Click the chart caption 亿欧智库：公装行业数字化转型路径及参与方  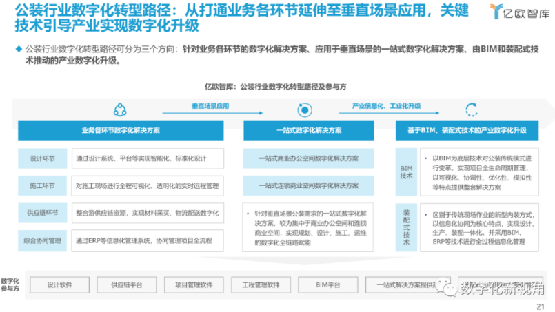[275, 87]
